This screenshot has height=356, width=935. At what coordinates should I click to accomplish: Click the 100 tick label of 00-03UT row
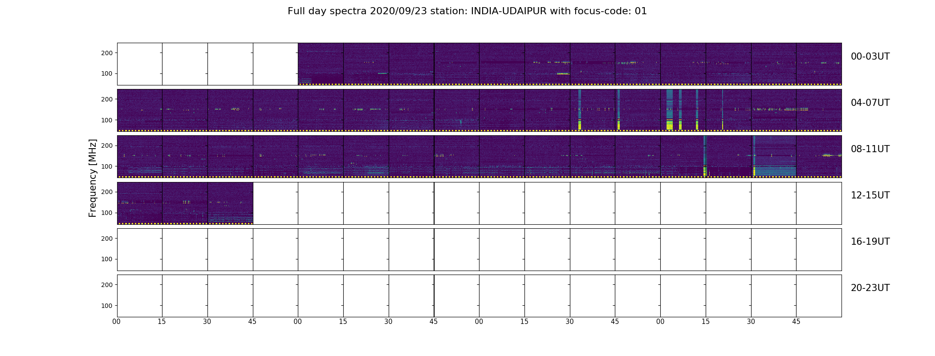pos(107,73)
